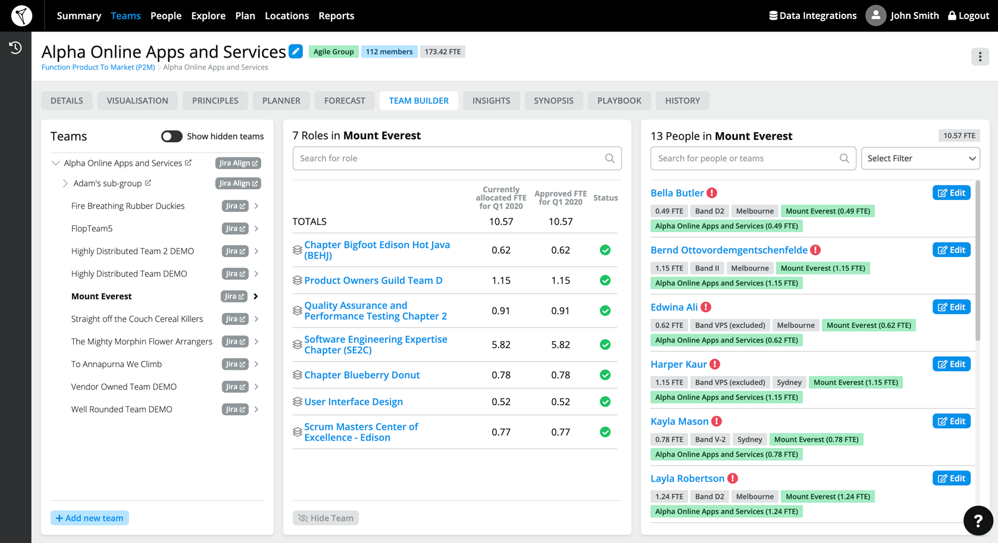Collapse the Alpha Online Apps and Services tree

55,163
